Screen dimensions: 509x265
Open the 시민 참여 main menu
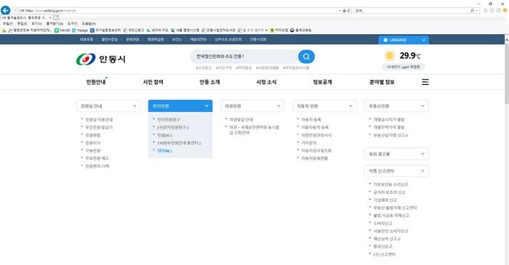click(x=153, y=82)
